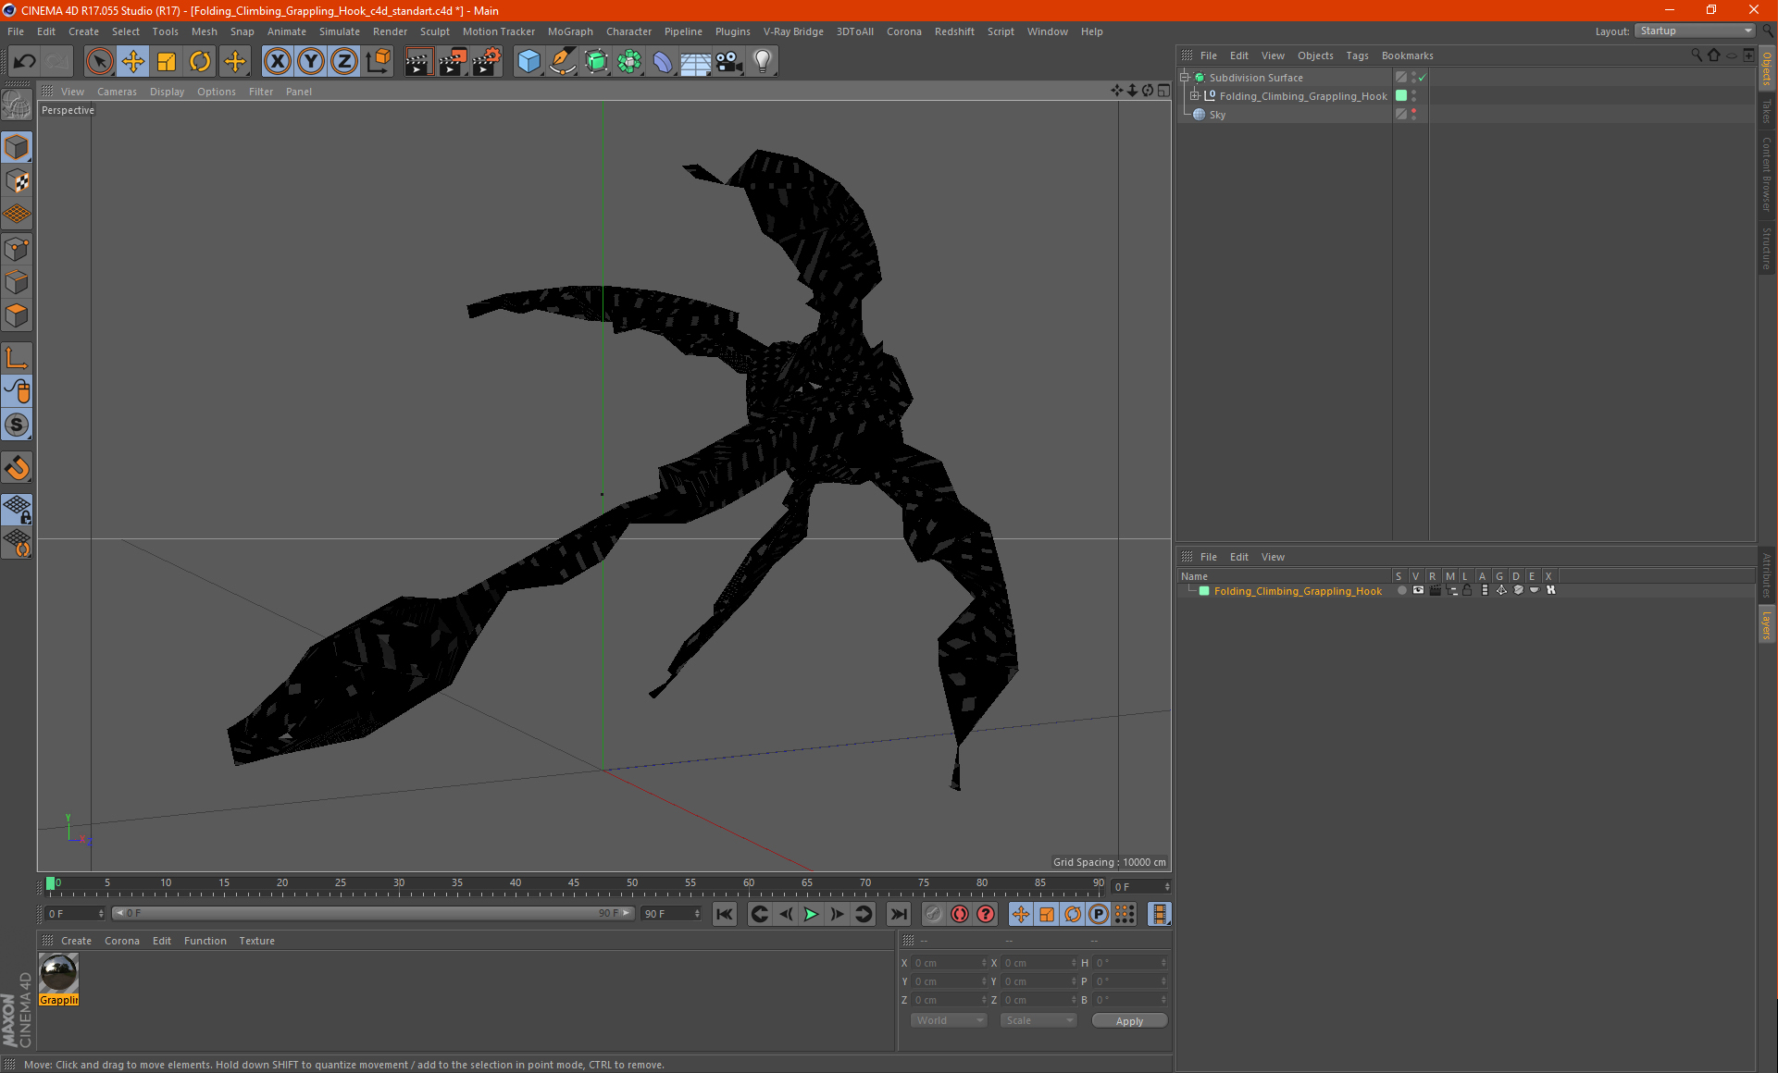Open the Edit Render Settings icon
Image resolution: width=1778 pixels, height=1073 pixels.
pyautogui.click(x=487, y=62)
